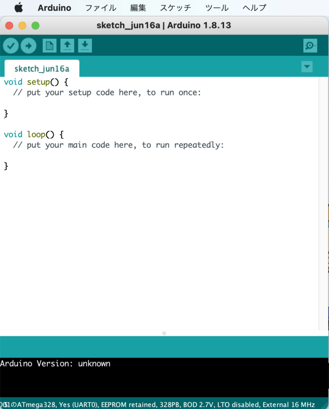Select the sketch_jun16a tab
The image size is (329, 409).
(42, 69)
